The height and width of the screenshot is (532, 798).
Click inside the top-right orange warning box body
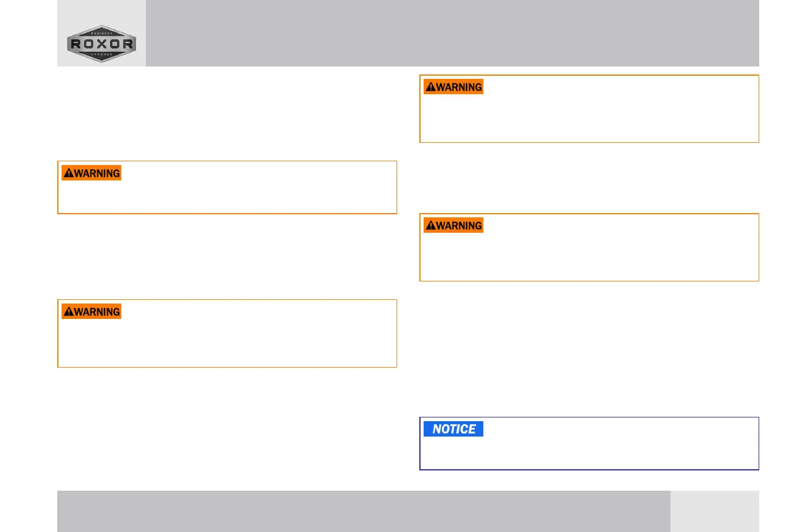589,117
